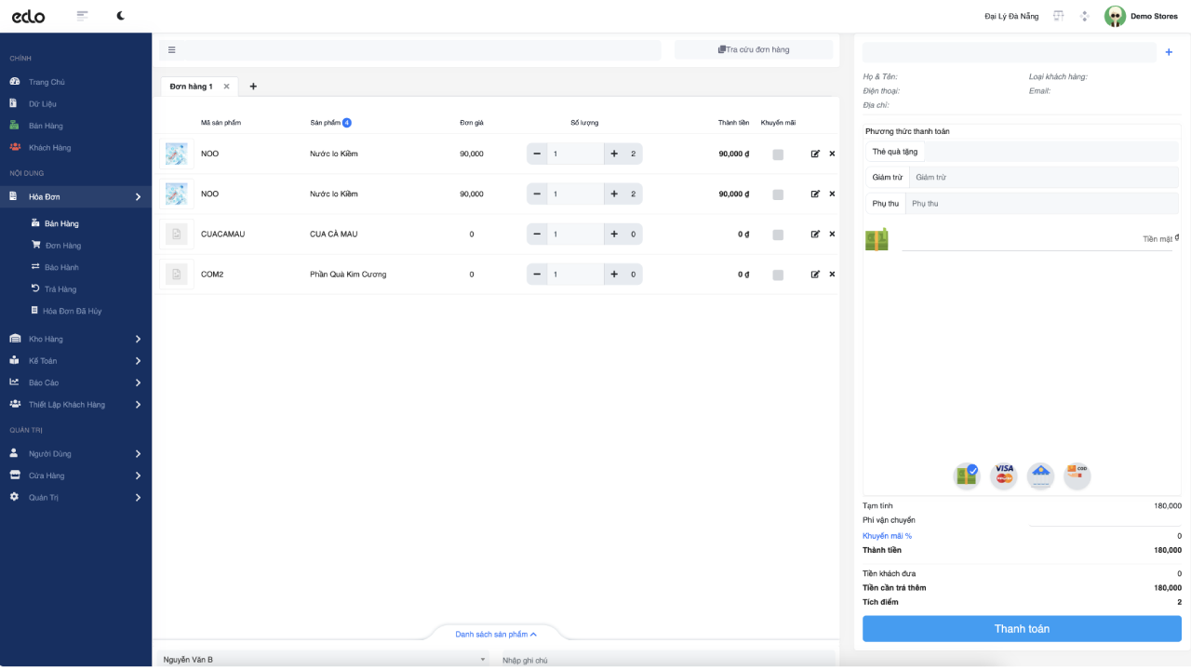This screenshot has height=670, width=1191.
Task: Remove the COM2 row from order
Action: [832, 275]
